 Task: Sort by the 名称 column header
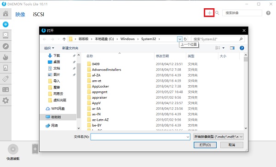pyautogui.click(x=90, y=56)
